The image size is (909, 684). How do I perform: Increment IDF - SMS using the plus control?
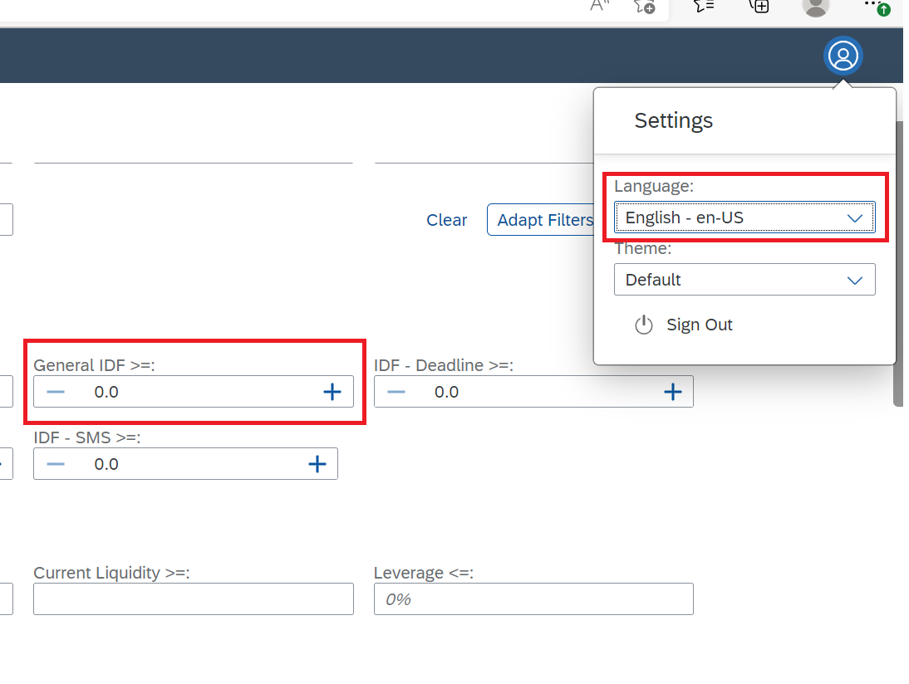click(317, 463)
